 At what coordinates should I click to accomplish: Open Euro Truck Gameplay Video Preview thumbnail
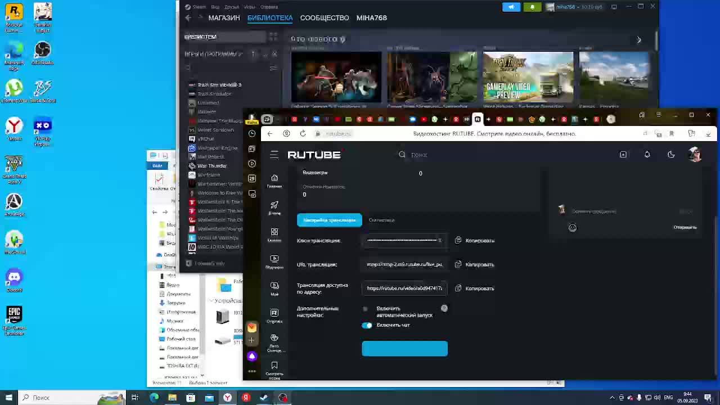(528, 77)
